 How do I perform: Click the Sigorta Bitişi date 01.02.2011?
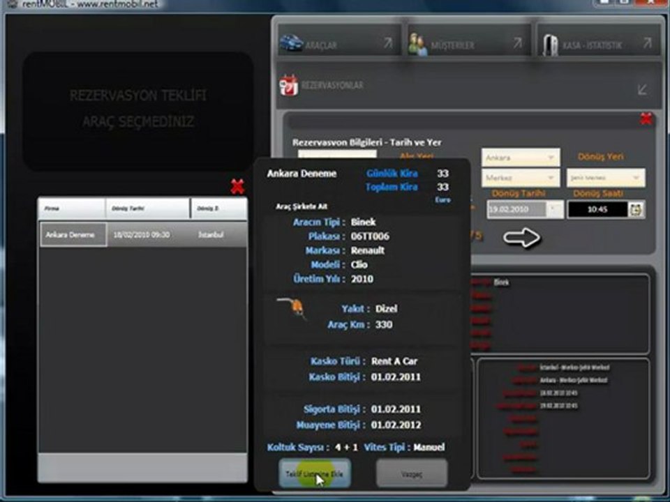(x=396, y=409)
